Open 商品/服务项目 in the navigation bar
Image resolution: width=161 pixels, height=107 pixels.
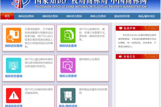tap(147, 16)
